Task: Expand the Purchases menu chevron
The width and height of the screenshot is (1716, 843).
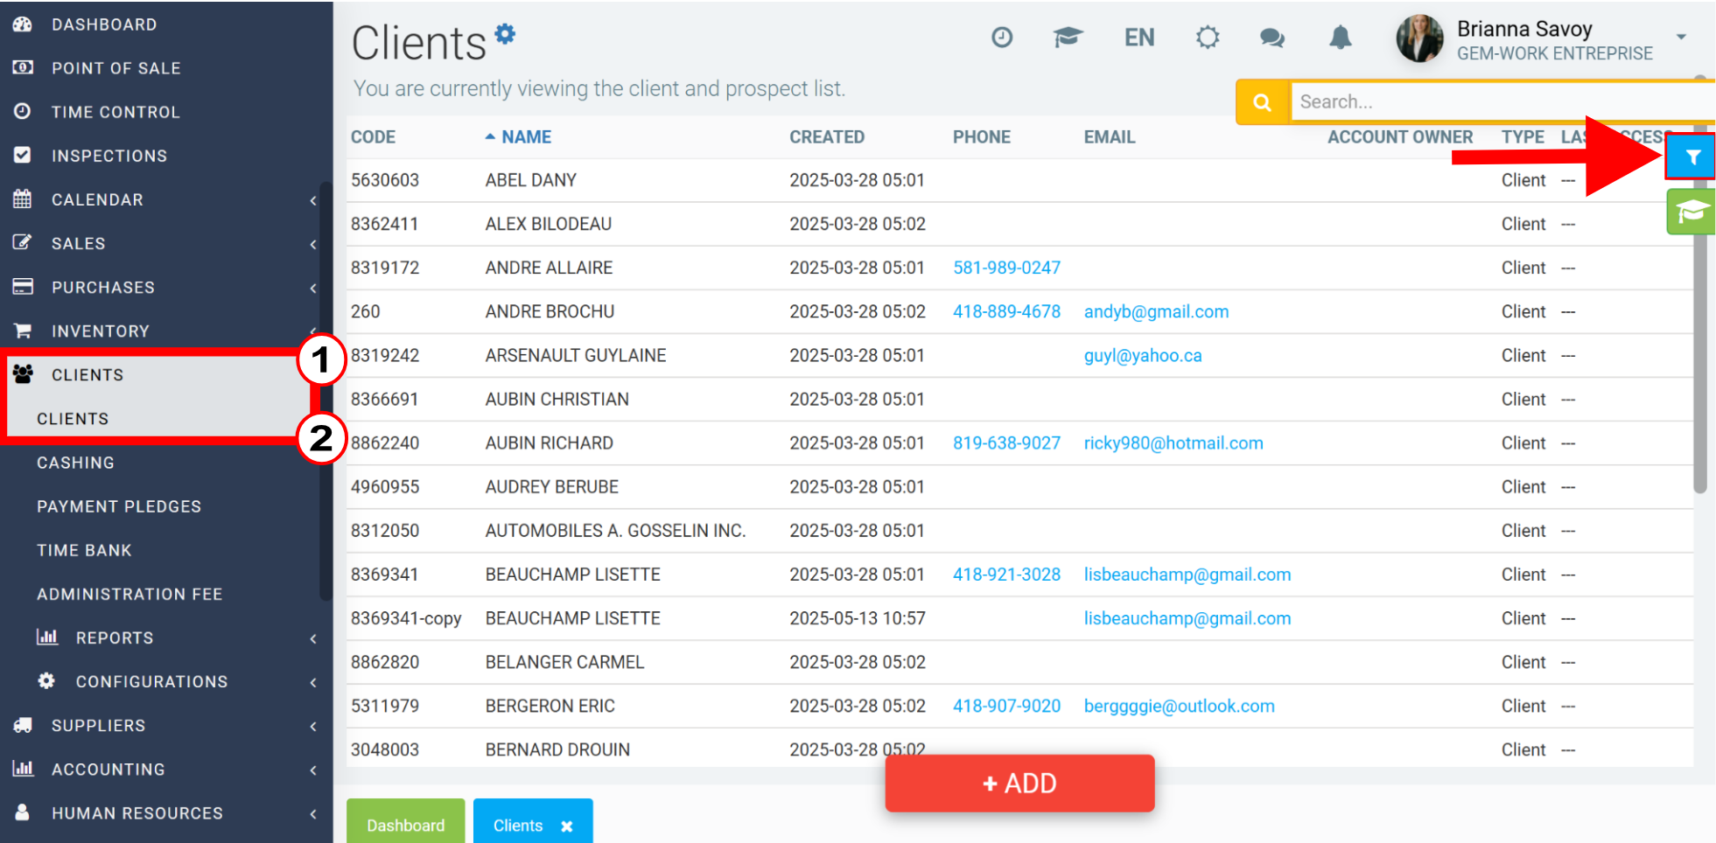Action: 313,288
